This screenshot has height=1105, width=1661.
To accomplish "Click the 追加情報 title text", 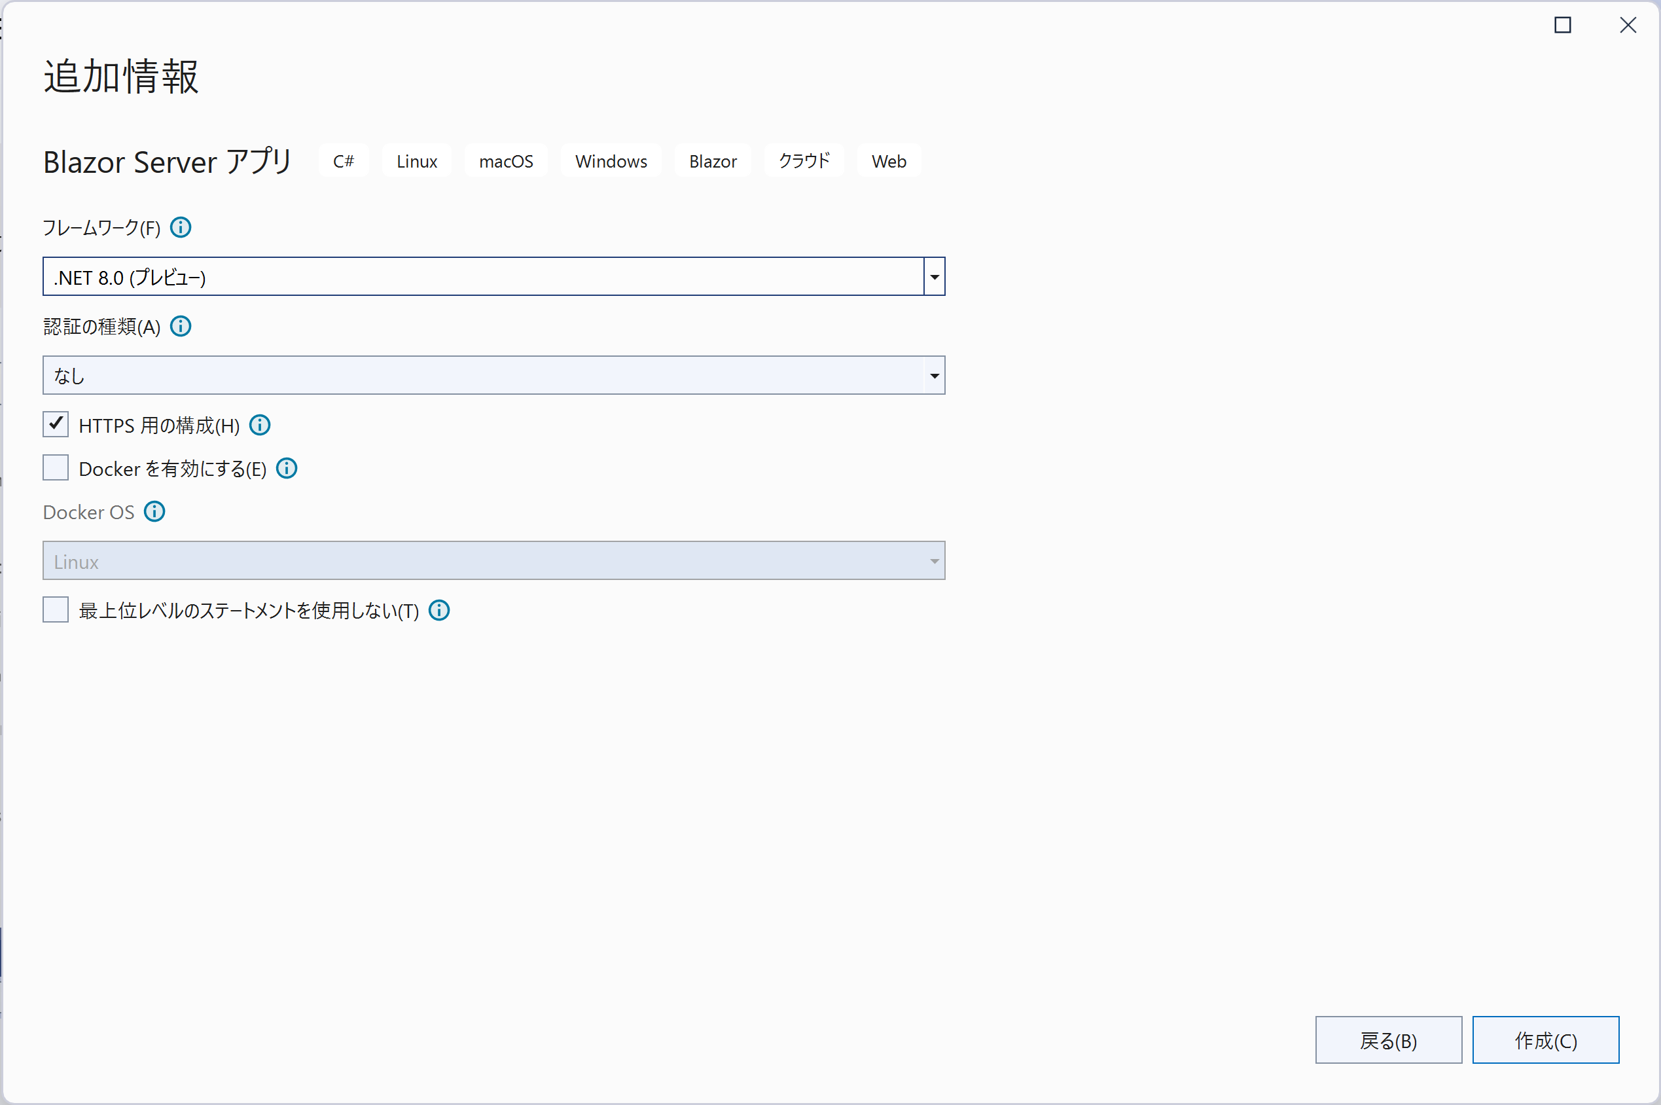I will [x=121, y=76].
